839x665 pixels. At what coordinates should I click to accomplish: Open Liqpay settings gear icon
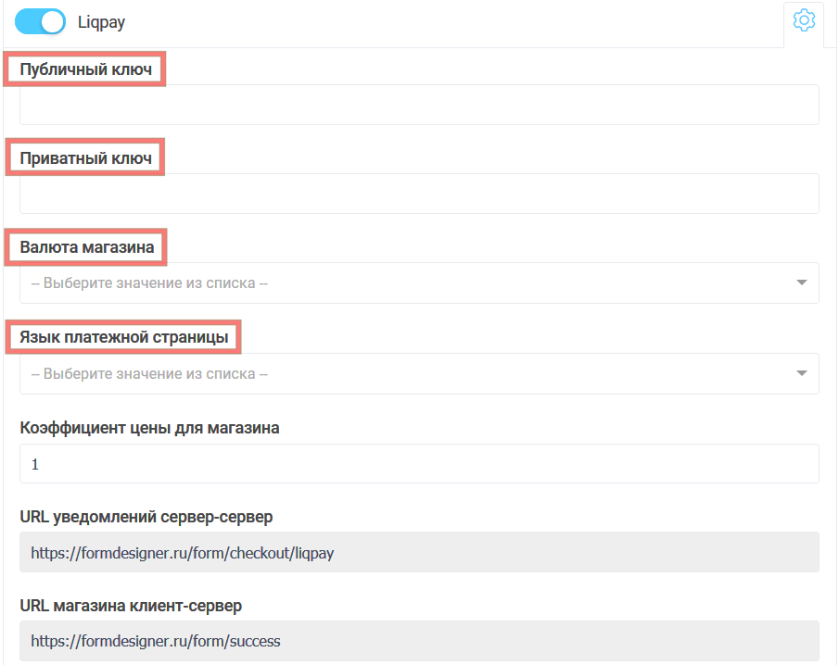pyautogui.click(x=804, y=20)
